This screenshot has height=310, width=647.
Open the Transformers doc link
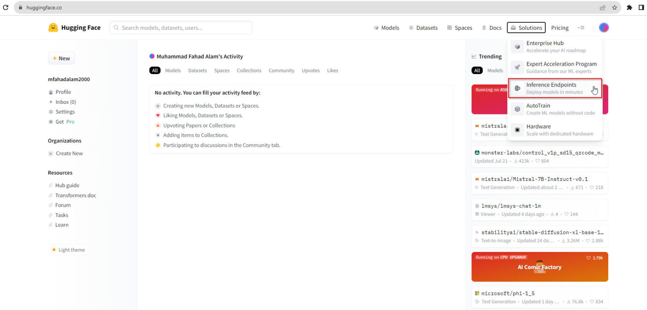[x=75, y=195]
